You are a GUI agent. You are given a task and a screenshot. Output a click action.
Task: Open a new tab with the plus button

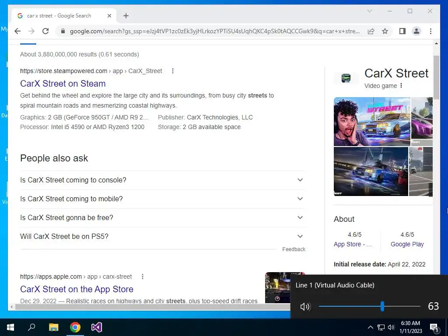(126, 16)
